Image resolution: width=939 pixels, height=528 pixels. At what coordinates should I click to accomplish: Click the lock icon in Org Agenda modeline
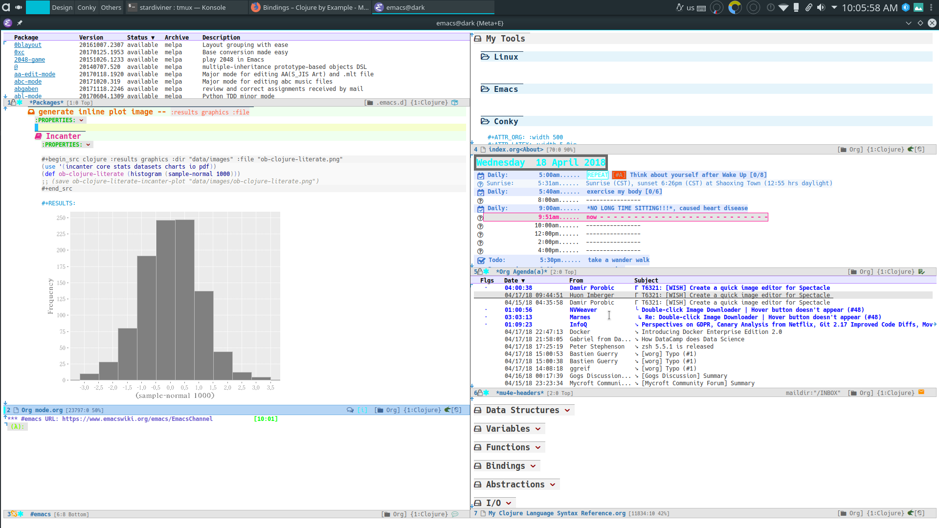(480, 271)
